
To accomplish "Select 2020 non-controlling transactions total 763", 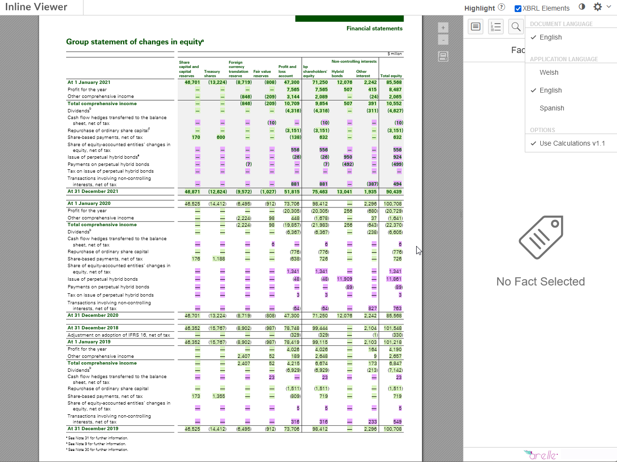I will coord(397,309).
